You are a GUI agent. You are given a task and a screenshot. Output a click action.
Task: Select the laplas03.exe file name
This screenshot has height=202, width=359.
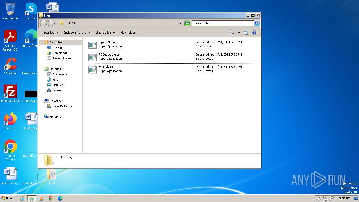click(107, 42)
